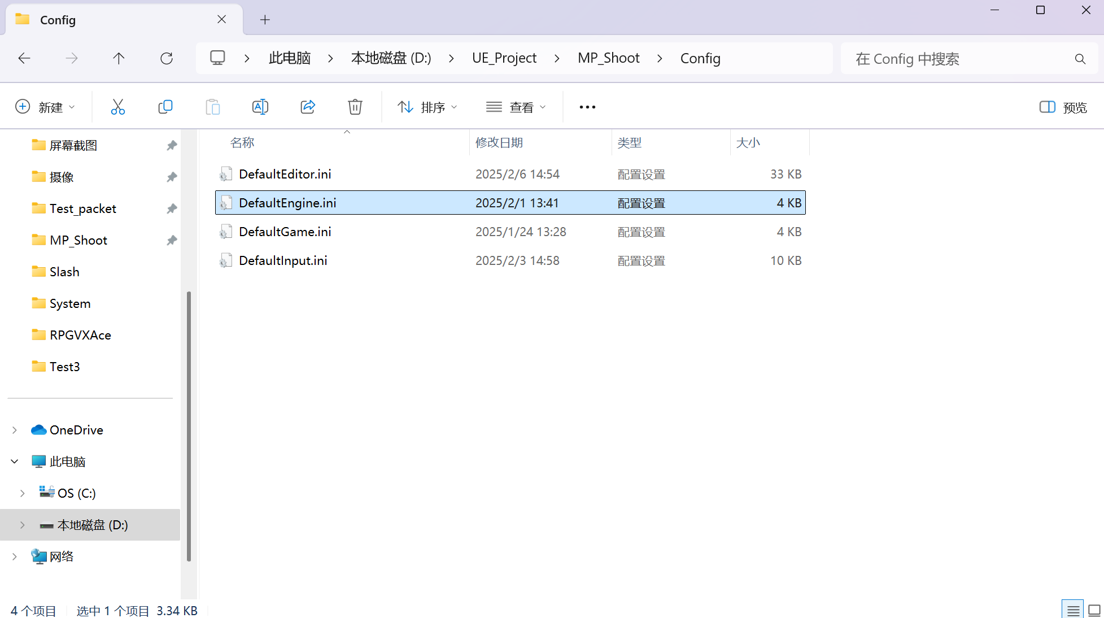The image size is (1104, 618).
Task: Expand the OneDrive tree node
Action: (15, 430)
